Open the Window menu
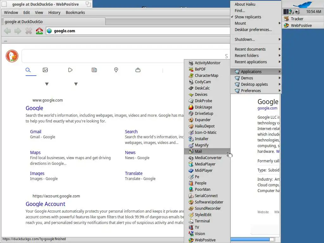 (11, 13)
